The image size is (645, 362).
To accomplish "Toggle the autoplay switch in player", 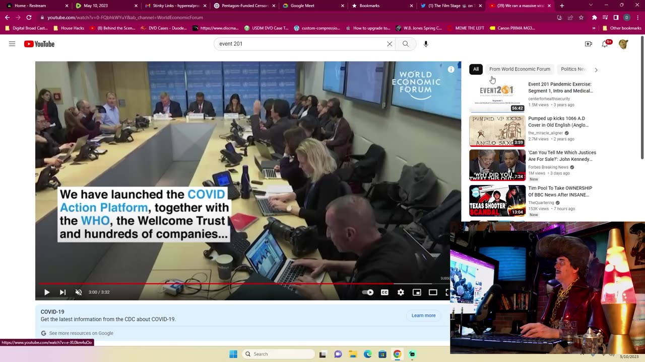I will [368, 292].
